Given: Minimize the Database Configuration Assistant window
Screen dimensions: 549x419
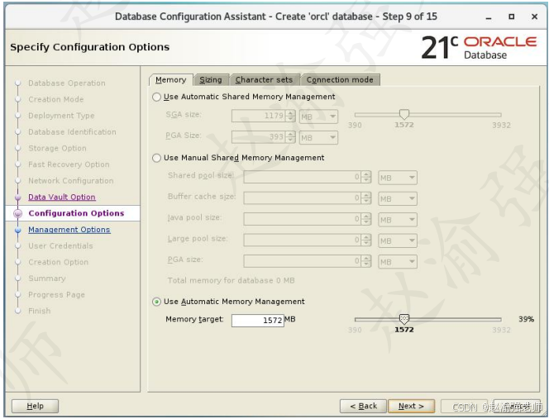Looking at the screenshot, I should pyautogui.click(x=489, y=17).
